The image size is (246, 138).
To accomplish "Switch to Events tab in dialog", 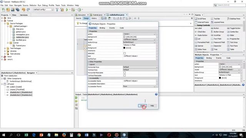I will (x=112, y=28).
